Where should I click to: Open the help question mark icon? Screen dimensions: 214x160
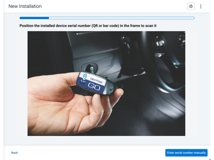pos(191,6)
